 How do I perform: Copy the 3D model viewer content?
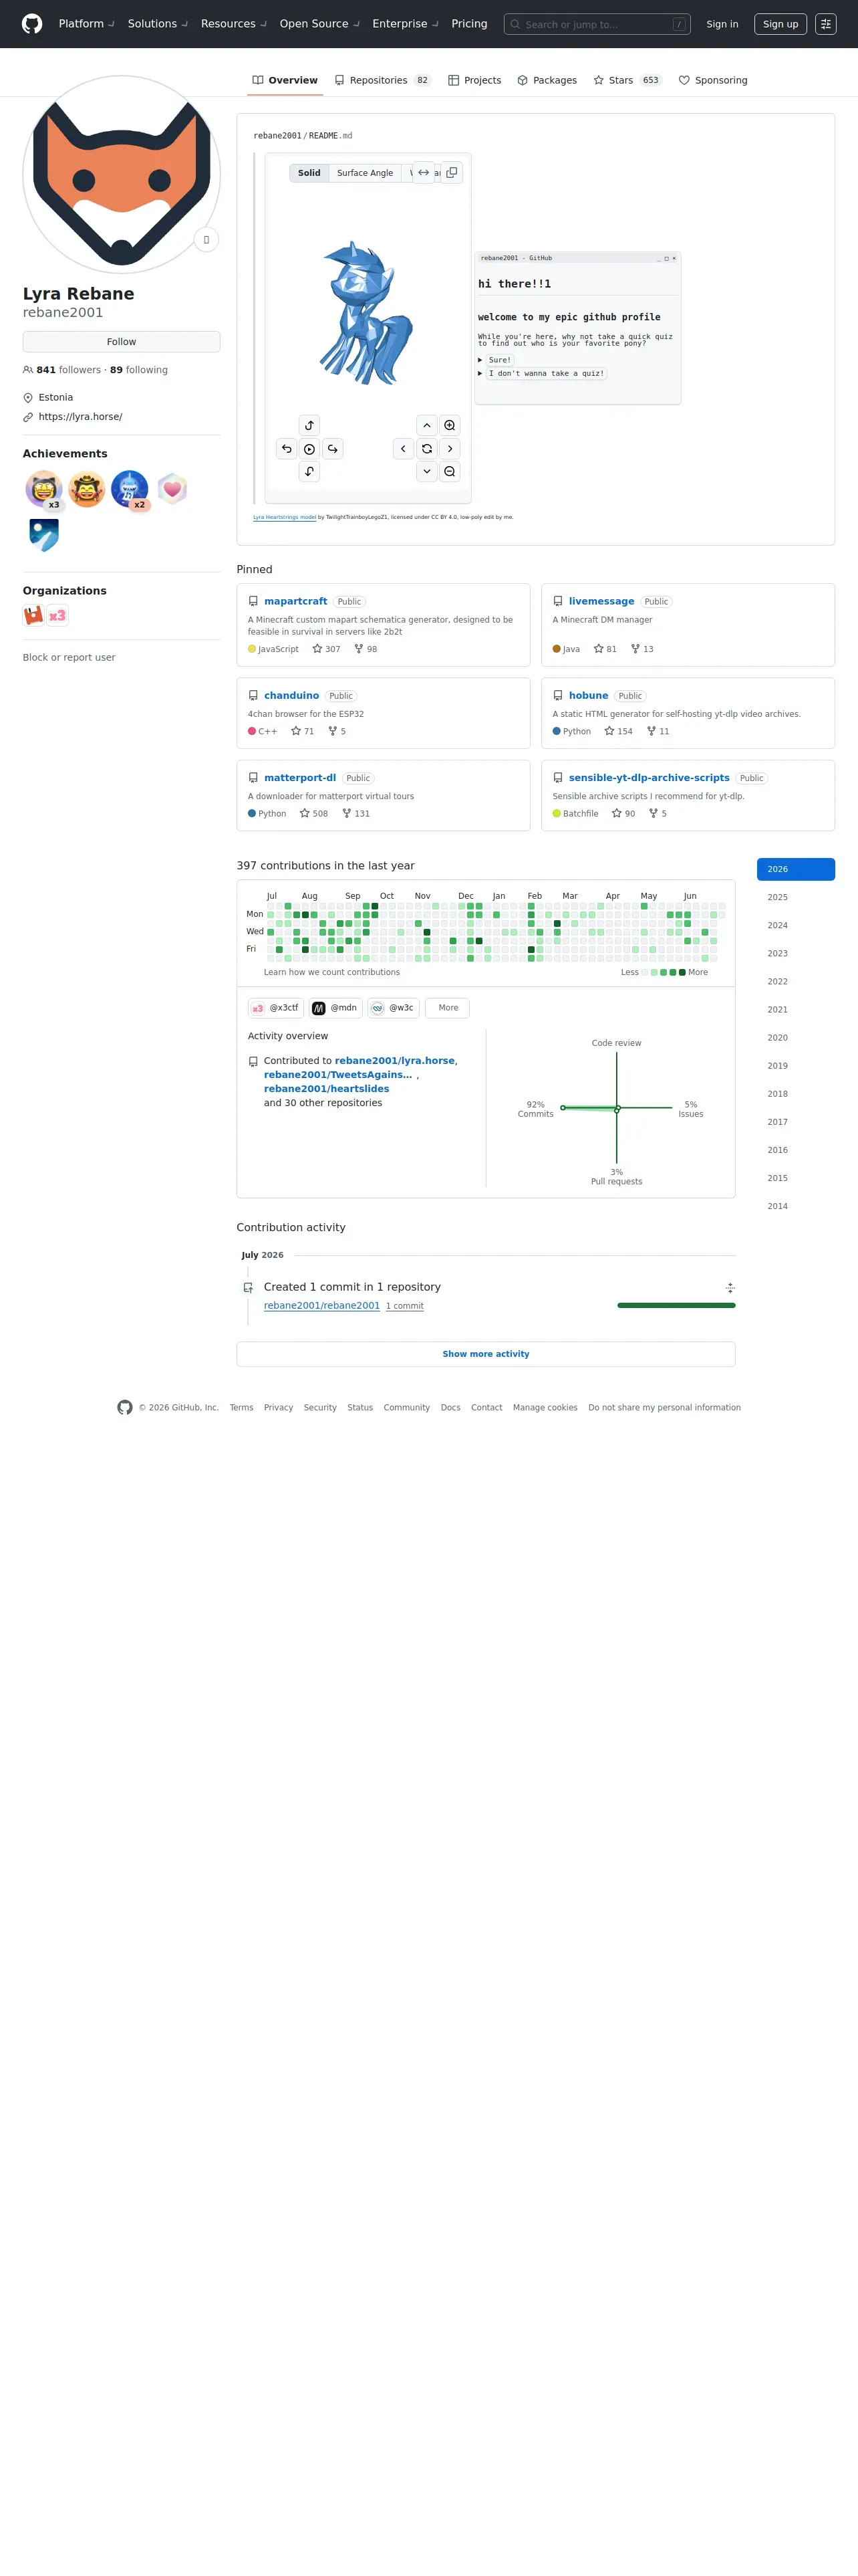(452, 172)
